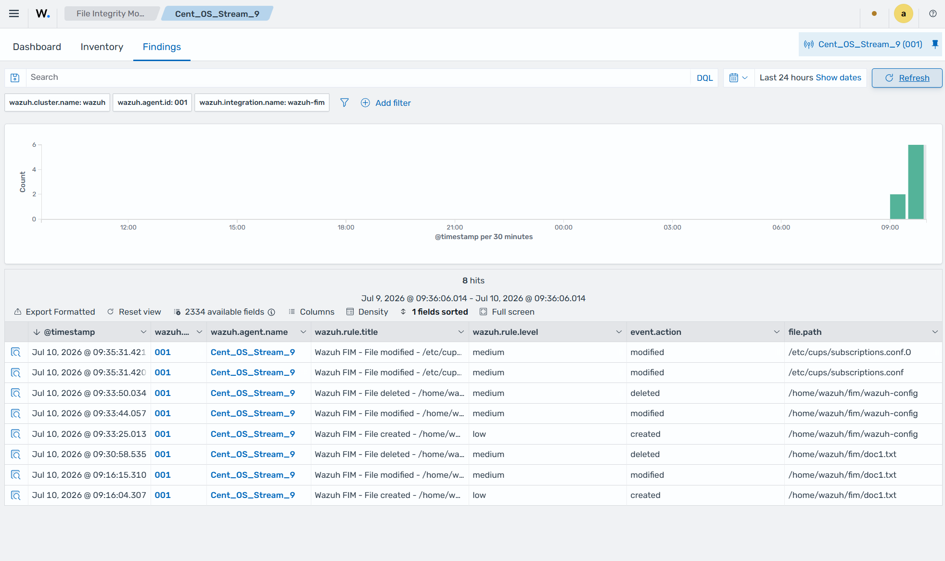The width and height of the screenshot is (945, 561).
Task: Click Show dates link
Action: (x=838, y=77)
